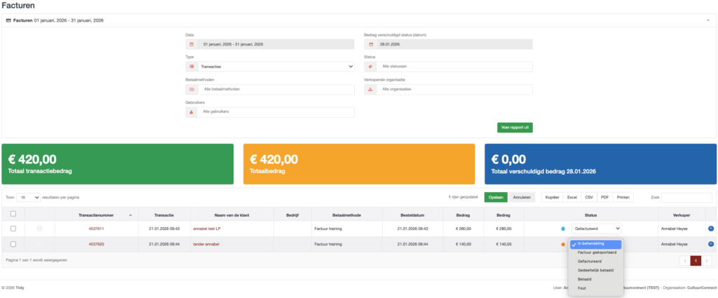The width and height of the screenshot is (718, 298).
Task: Click the Betaalmethoden payment icon
Action: coord(191,90)
